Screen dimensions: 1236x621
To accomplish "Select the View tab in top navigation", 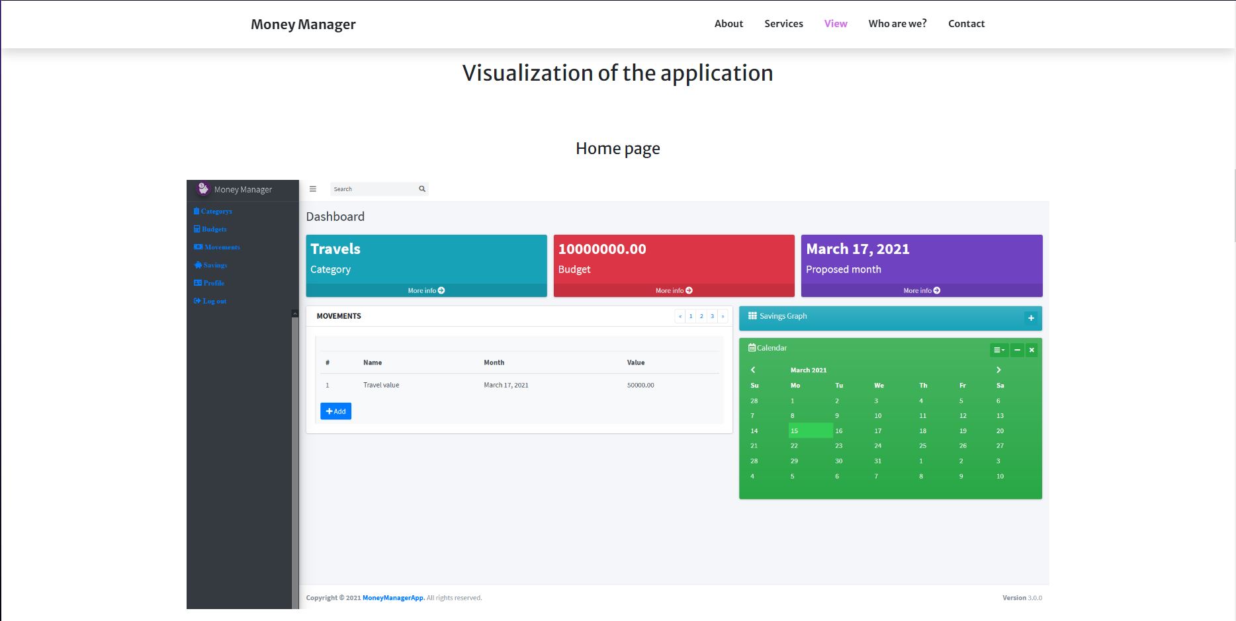I will (x=836, y=24).
